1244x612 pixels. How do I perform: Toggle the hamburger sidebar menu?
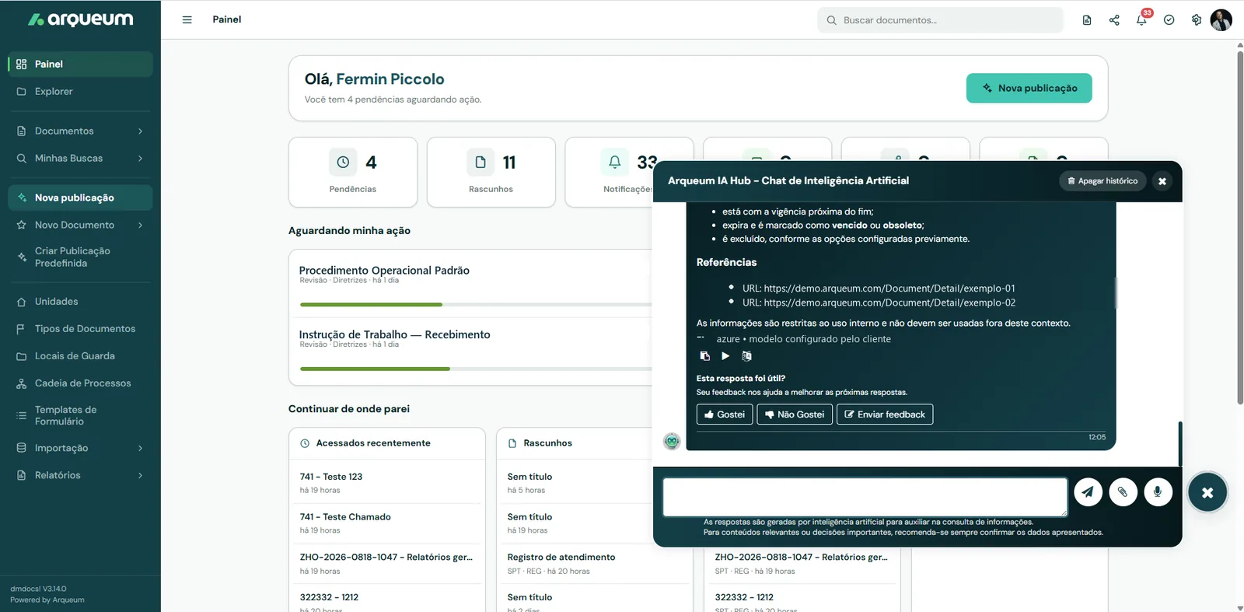(x=187, y=19)
